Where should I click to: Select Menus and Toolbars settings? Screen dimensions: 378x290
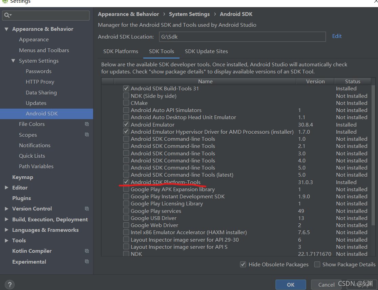(44, 50)
